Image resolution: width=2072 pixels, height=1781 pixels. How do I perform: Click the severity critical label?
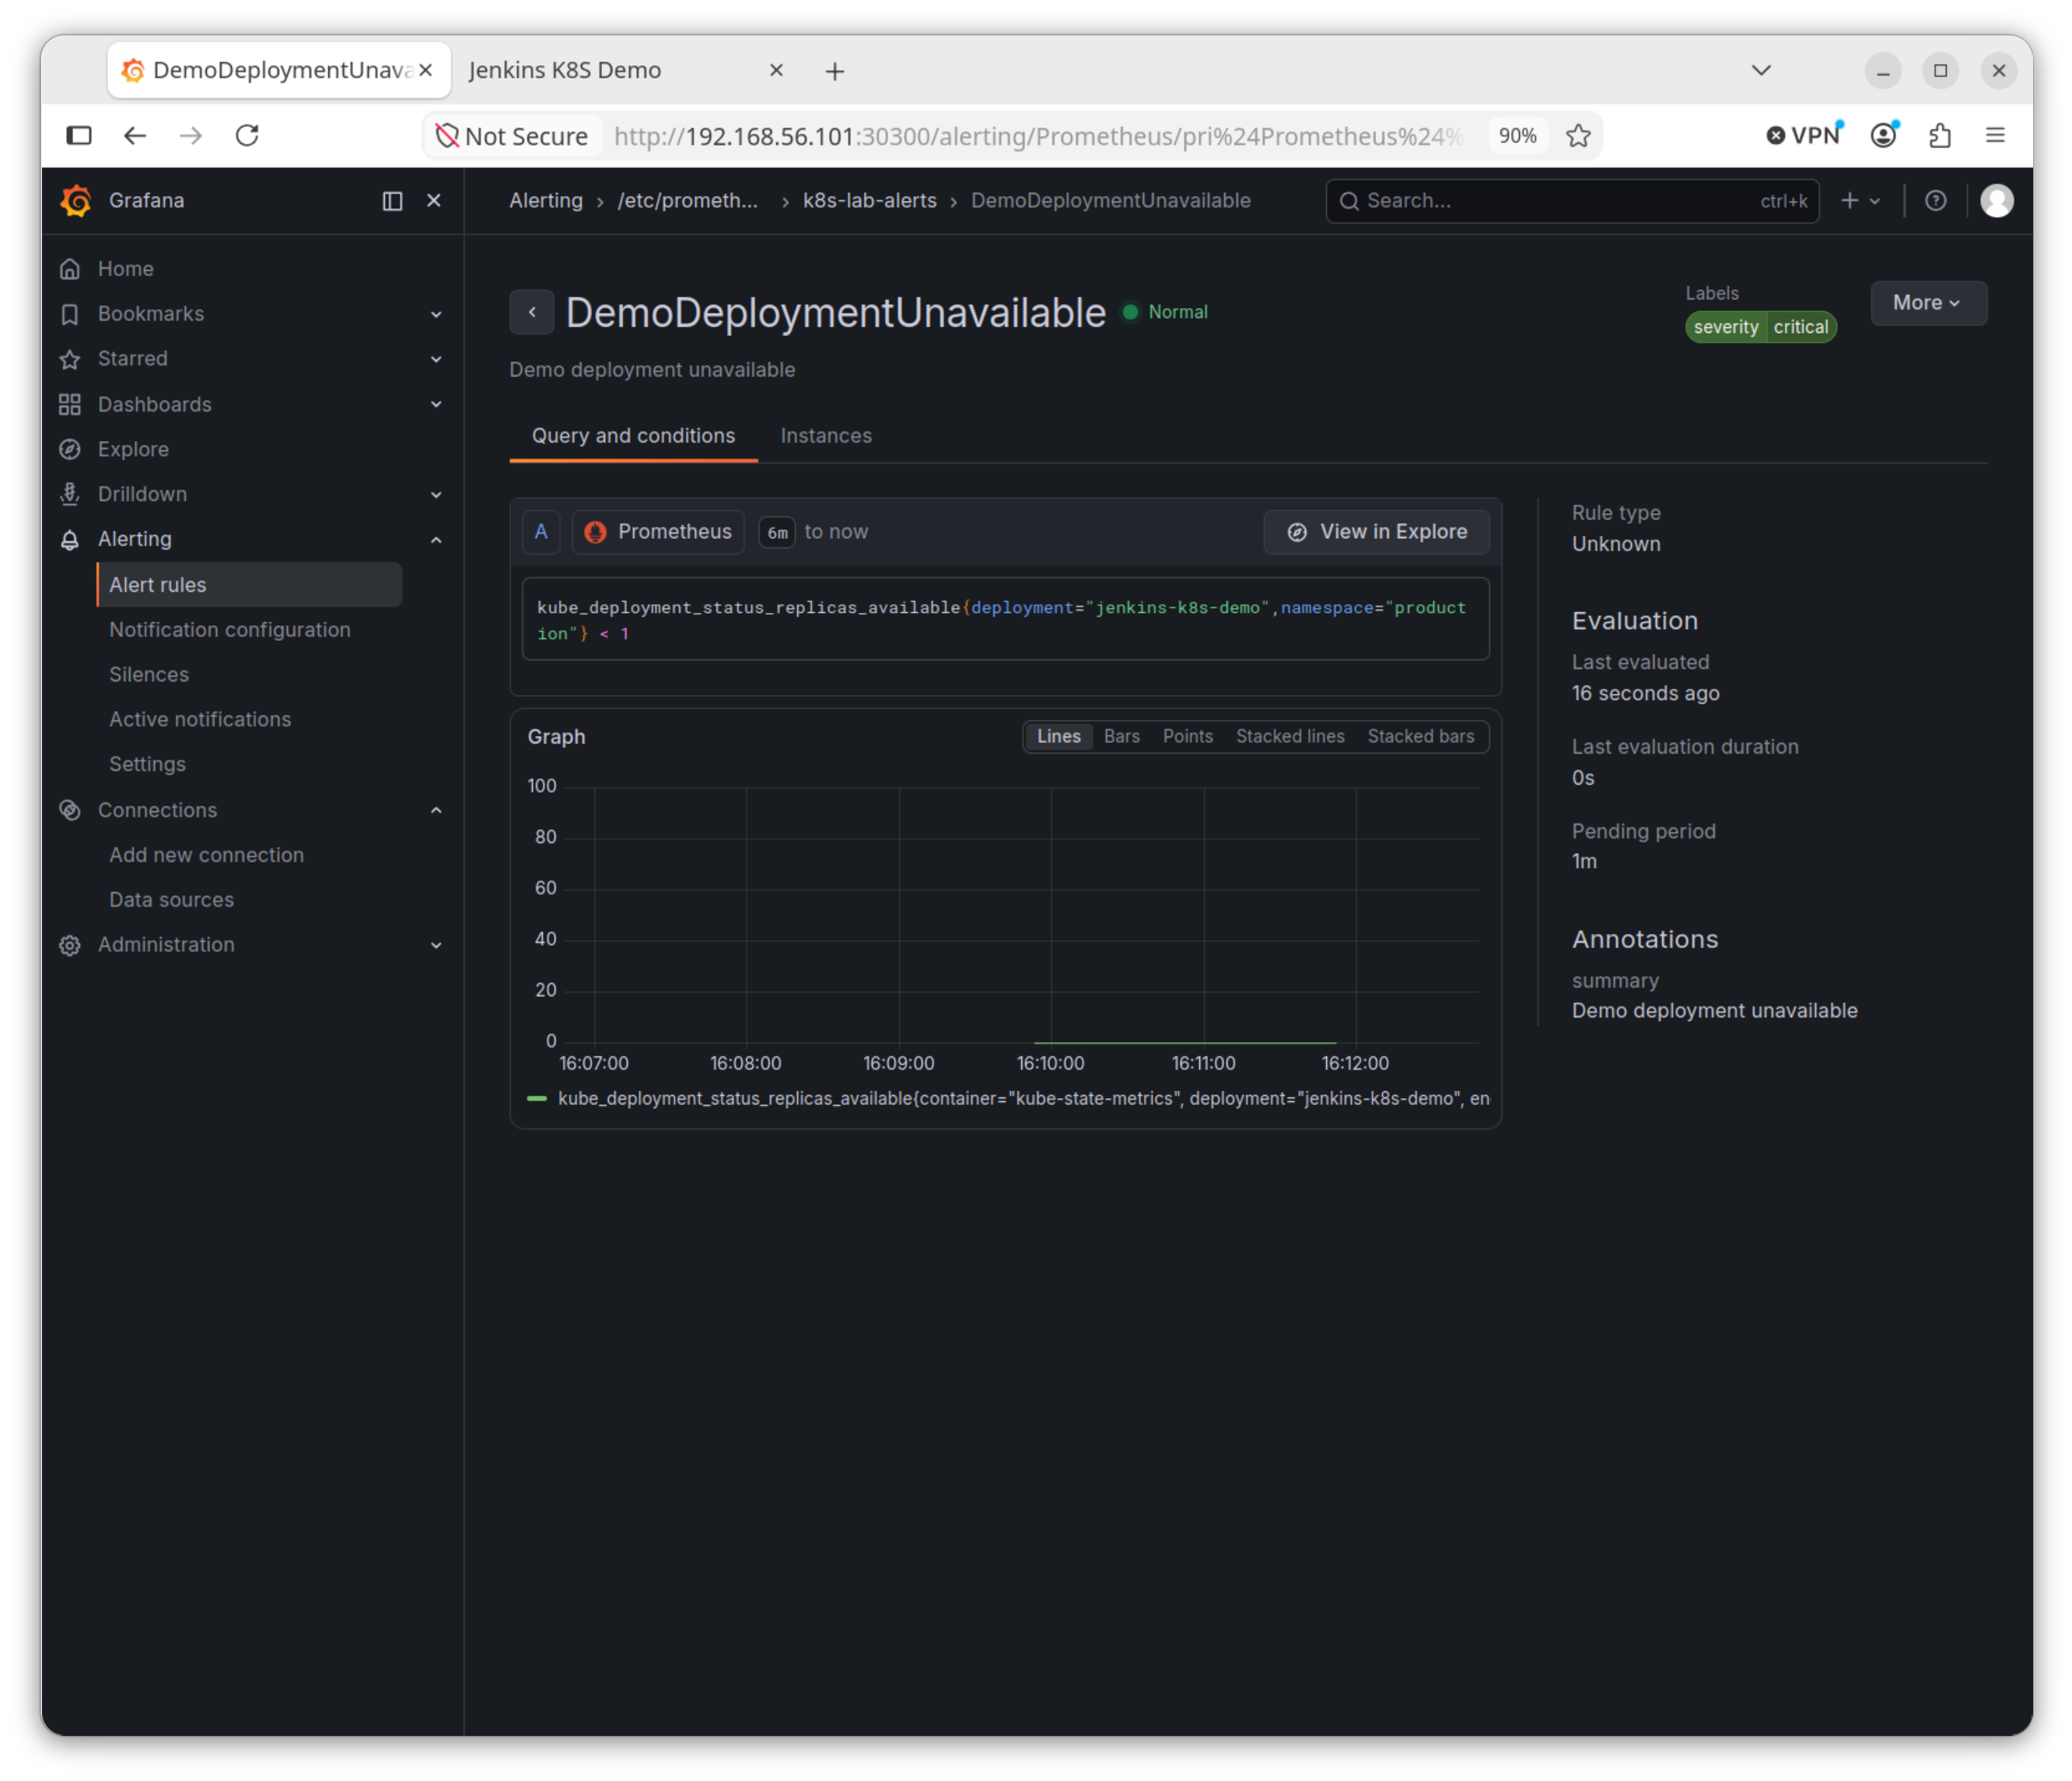pos(1760,327)
